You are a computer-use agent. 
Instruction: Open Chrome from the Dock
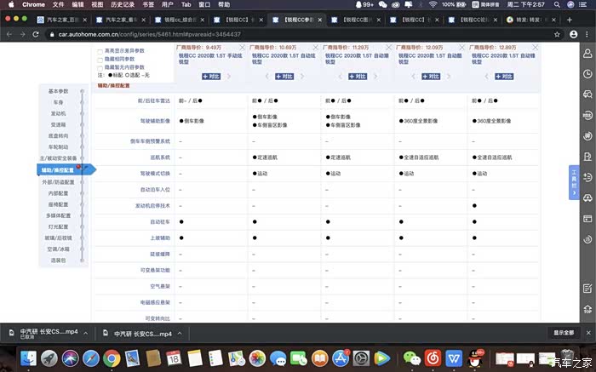click(112, 359)
